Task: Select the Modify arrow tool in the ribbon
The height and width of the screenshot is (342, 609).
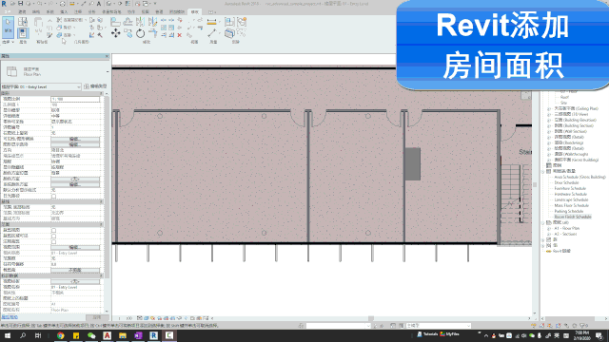Action: [8, 28]
